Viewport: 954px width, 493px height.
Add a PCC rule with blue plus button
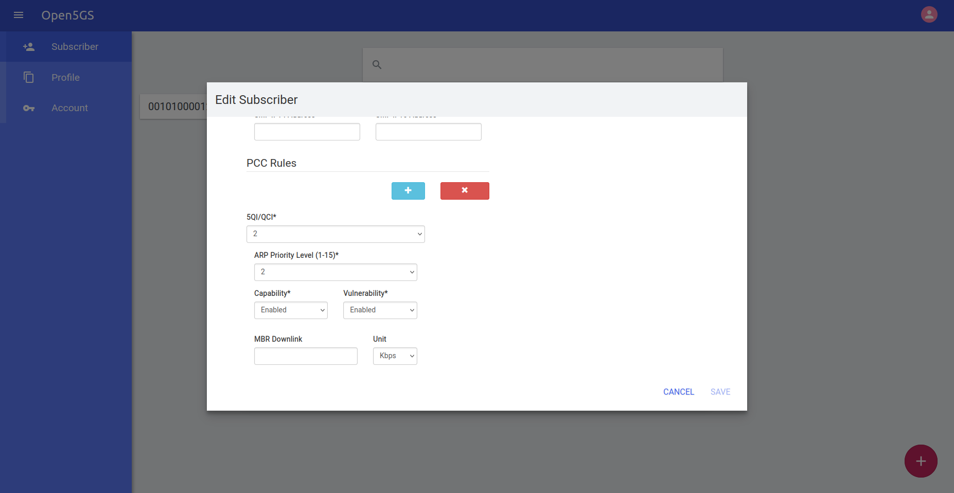[408, 190]
